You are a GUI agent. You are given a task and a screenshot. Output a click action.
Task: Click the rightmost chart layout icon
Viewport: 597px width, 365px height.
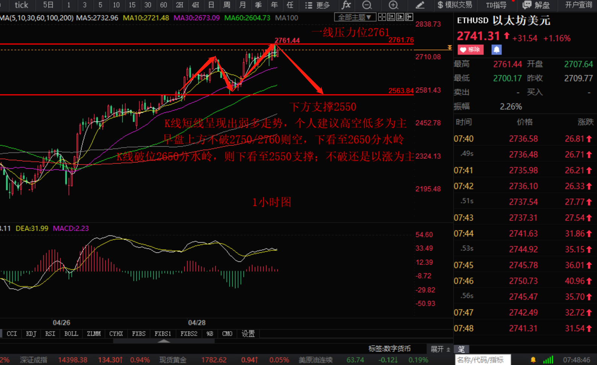[409, 17]
